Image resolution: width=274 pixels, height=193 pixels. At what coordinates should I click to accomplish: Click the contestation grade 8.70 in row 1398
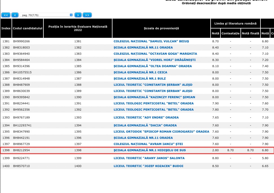pyautogui.click(x=230, y=150)
